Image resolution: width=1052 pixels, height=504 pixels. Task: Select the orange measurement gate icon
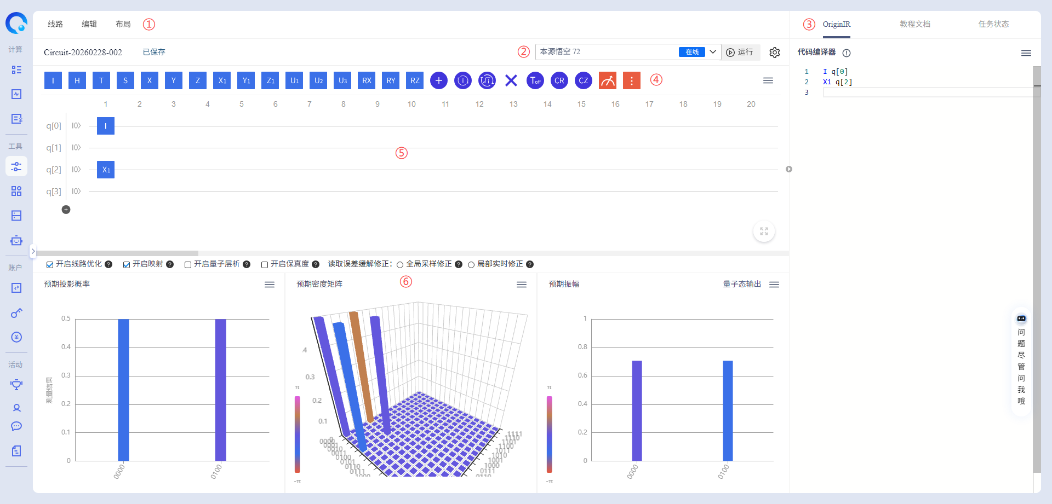(x=608, y=80)
